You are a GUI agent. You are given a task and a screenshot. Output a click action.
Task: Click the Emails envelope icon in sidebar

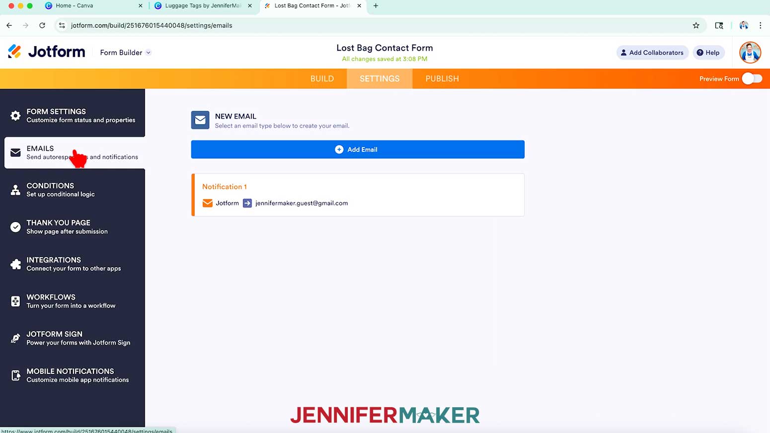click(15, 152)
